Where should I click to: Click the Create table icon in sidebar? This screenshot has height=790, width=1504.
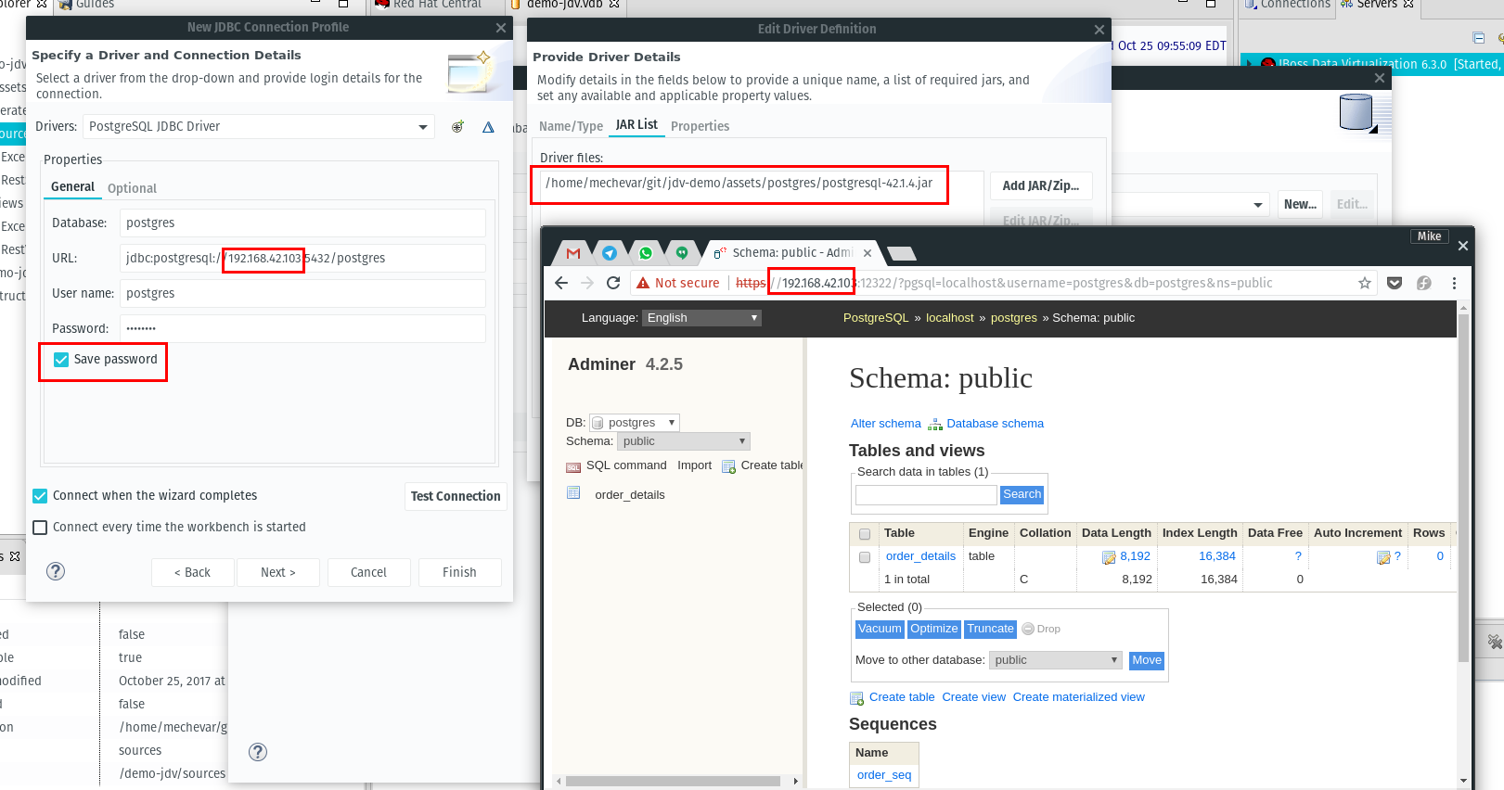tap(728, 466)
